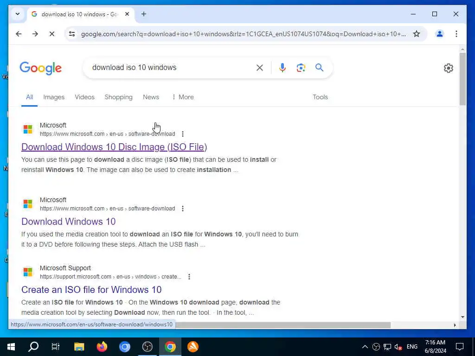Open options for the first Microsoft result
Image resolution: width=475 pixels, height=356 pixels.
pyautogui.click(x=182, y=134)
